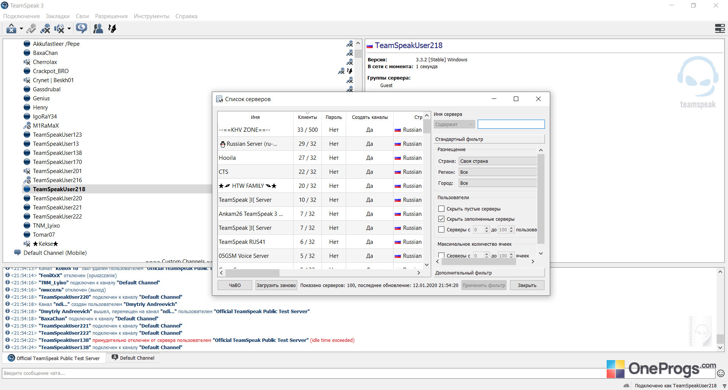Mute the microphone using the toolbar icon
The height and width of the screenshot is (390, 728).
coord(45,28)
